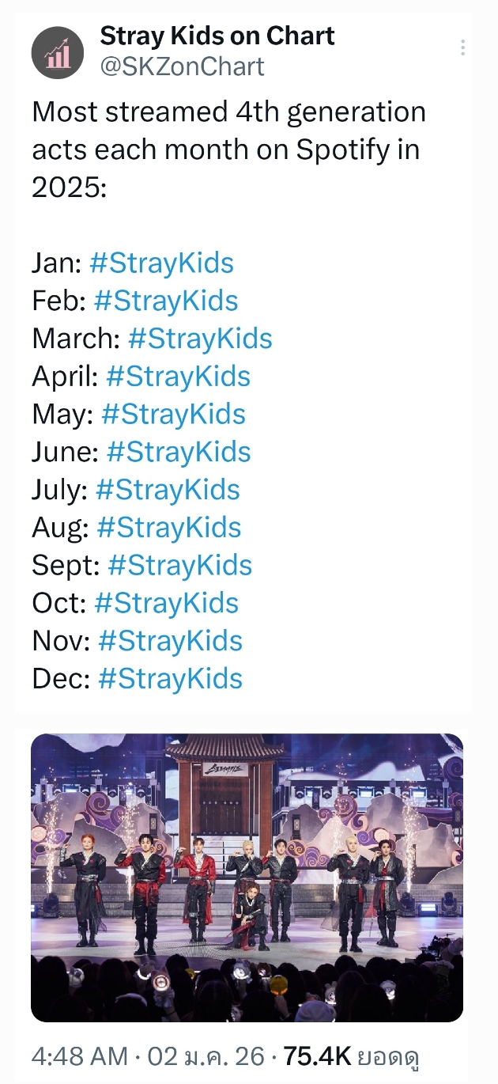Click the 4:48 AM tweet timestamp
The width and height of the screenshot is (498, 1084).
79,1056
